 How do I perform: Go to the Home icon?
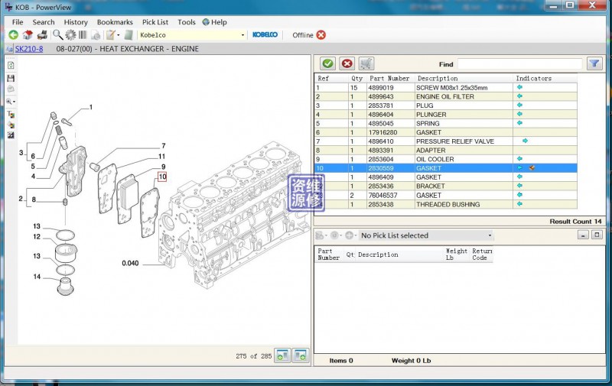28,35
